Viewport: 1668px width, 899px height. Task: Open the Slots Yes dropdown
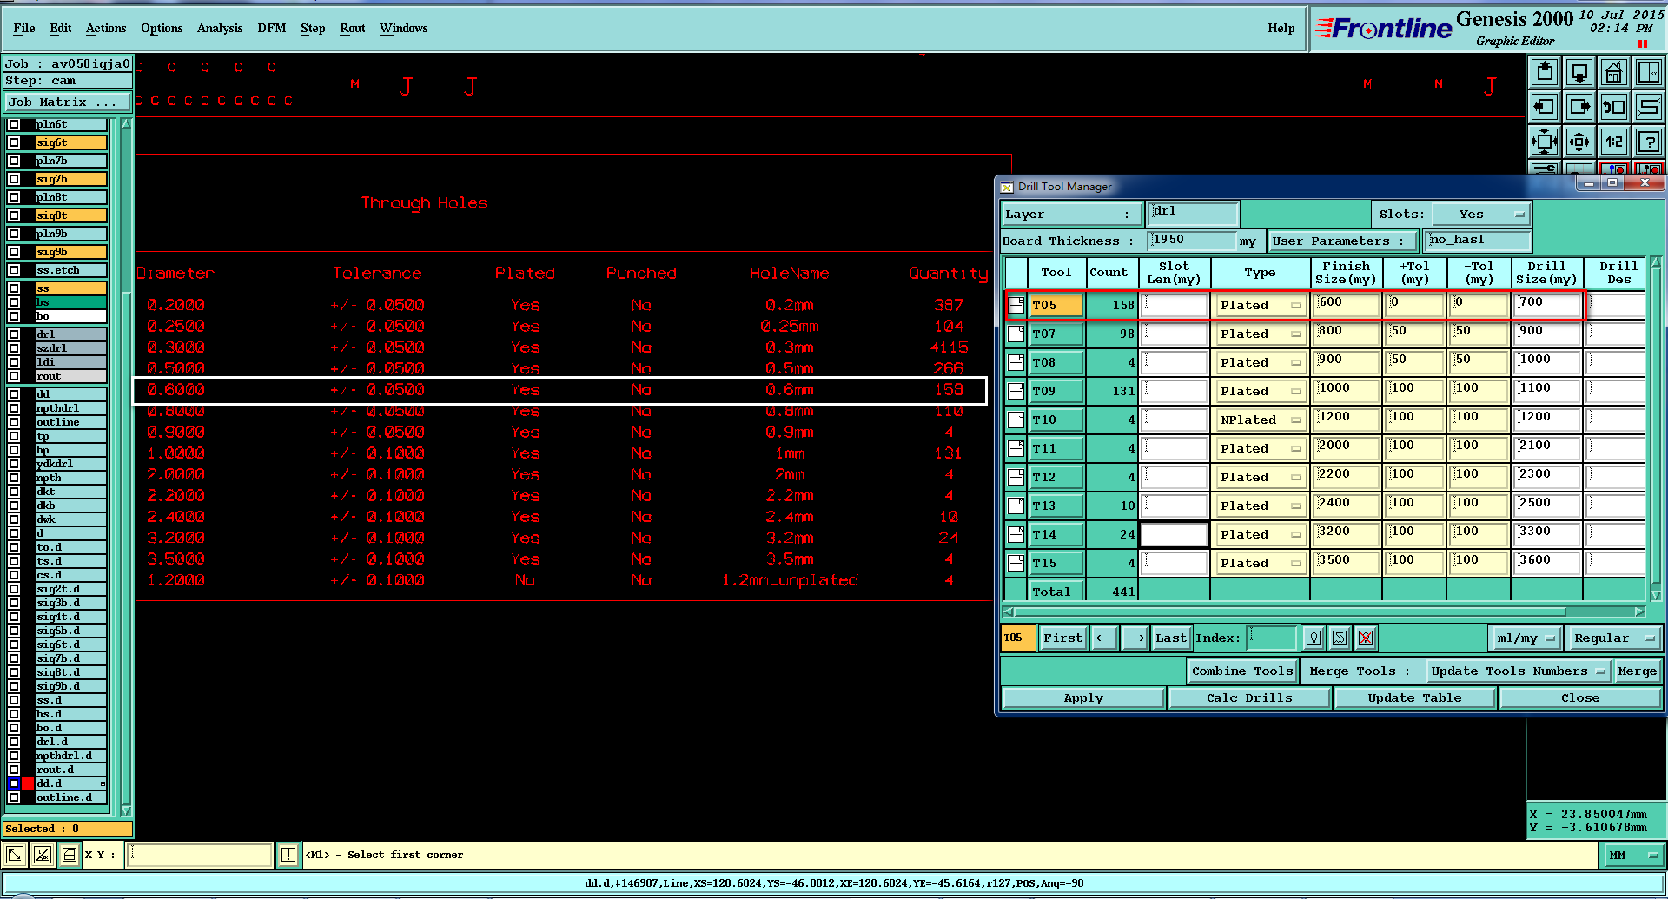coord(1480,214)
